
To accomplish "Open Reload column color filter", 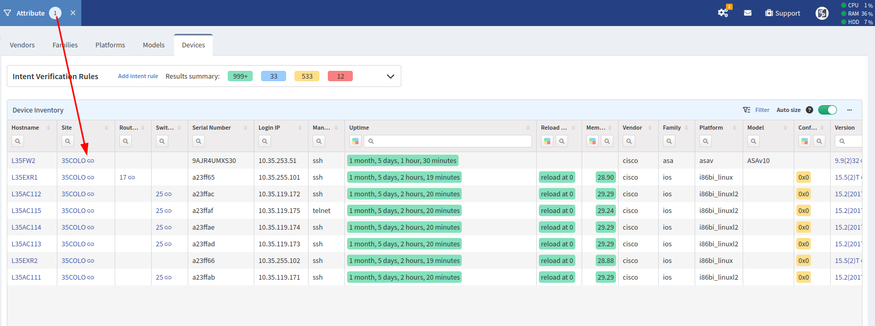I will (547, 141).
